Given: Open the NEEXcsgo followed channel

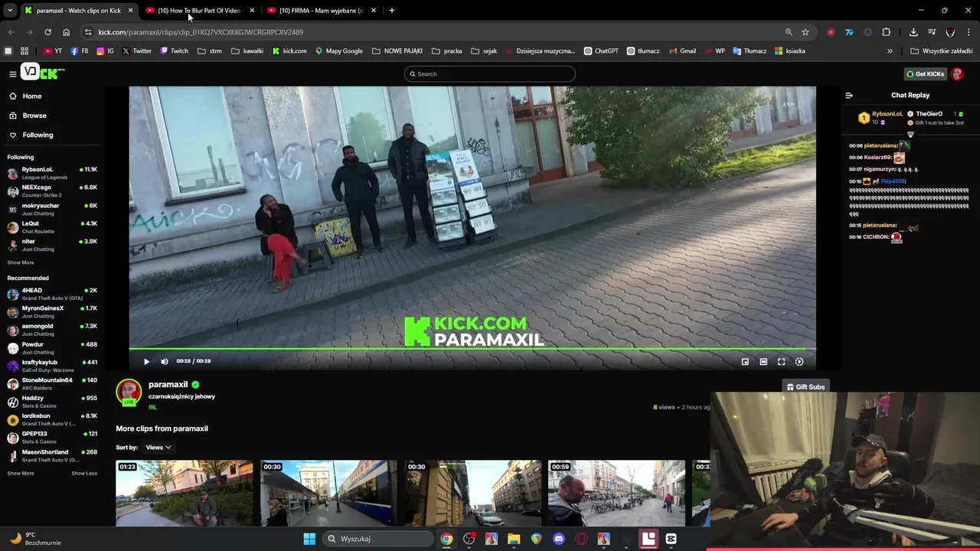Looking at the screenshot, I should tap(52, 191).
